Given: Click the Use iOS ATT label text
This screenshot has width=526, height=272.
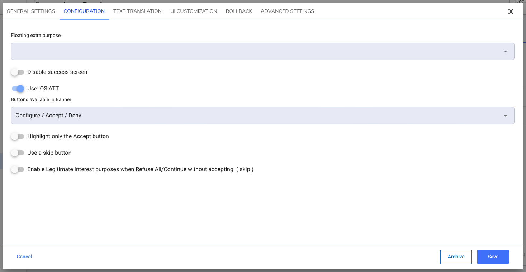Looking at the screenshot, I should pyautogui.click(x=43, y=89).
